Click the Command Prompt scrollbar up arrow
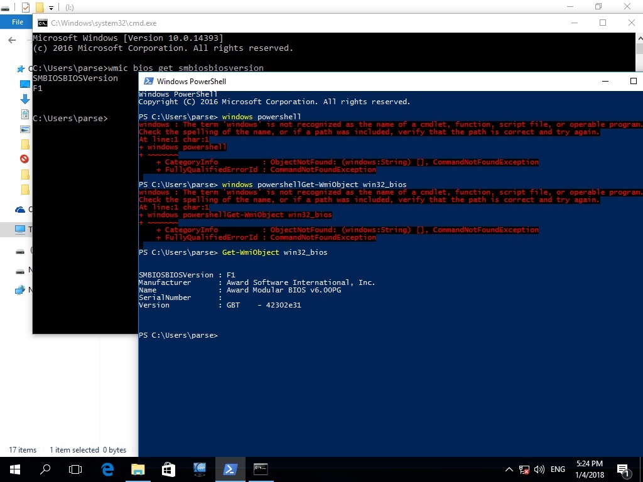The height and width of the screenshot is (482, 643). [x=639, y=38]
